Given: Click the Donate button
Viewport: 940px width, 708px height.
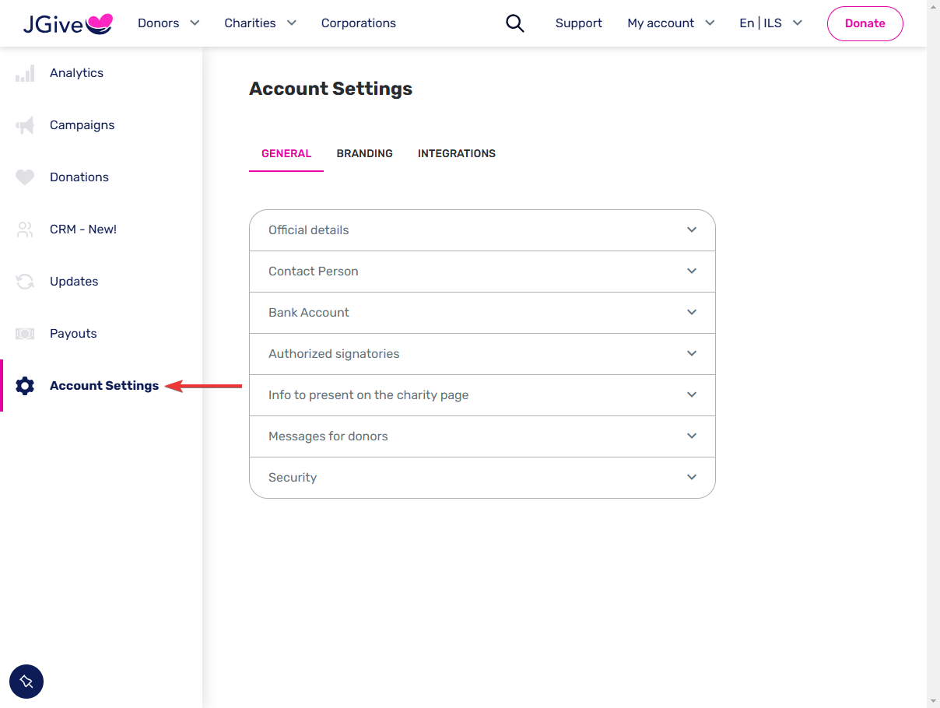Looking at the screenshot, I should 865,23.
